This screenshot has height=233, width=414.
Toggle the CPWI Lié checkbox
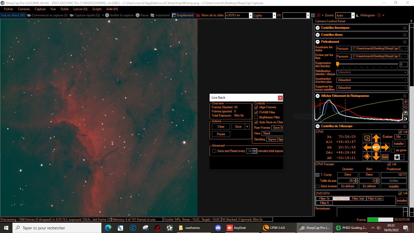[x=400, y=132]
